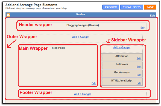Edit the Navbar element

pyautogui.click(x=152, y=16)
